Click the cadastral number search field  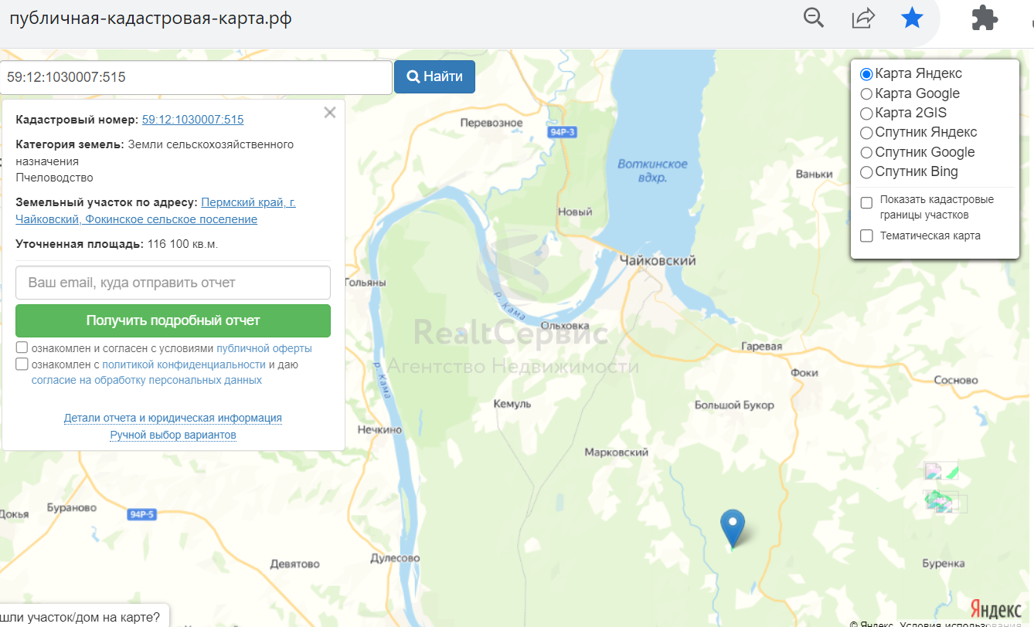coord(196,77)
